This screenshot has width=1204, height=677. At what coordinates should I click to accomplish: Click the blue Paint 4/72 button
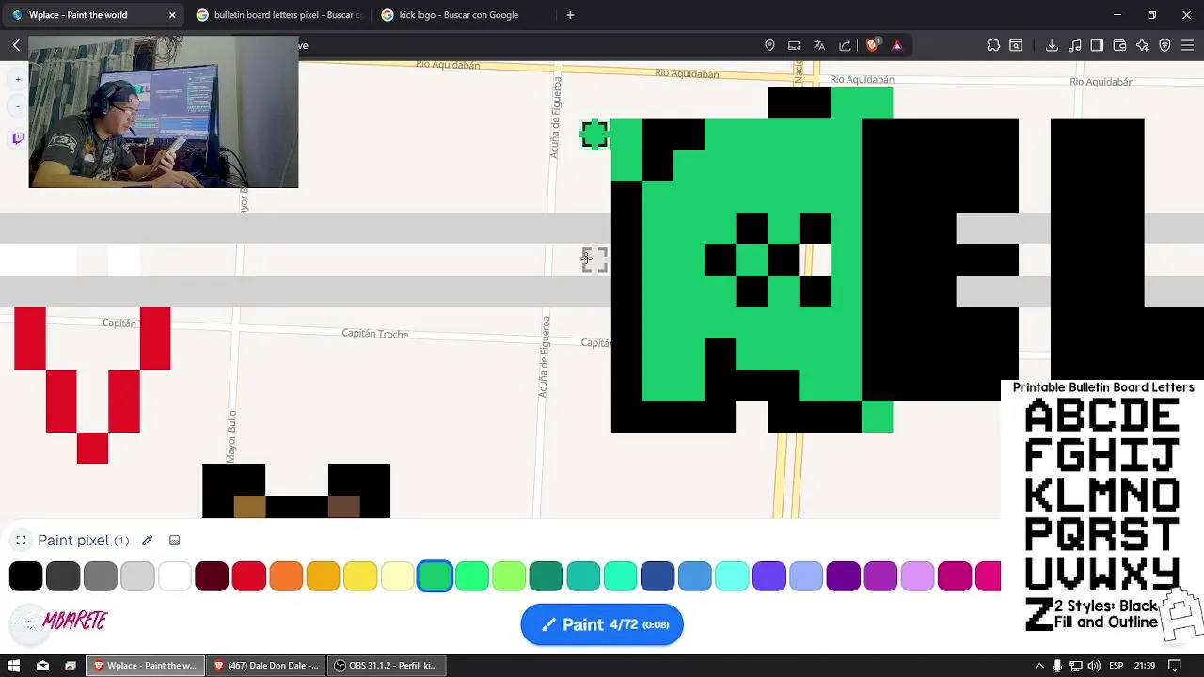coord(602,624)
